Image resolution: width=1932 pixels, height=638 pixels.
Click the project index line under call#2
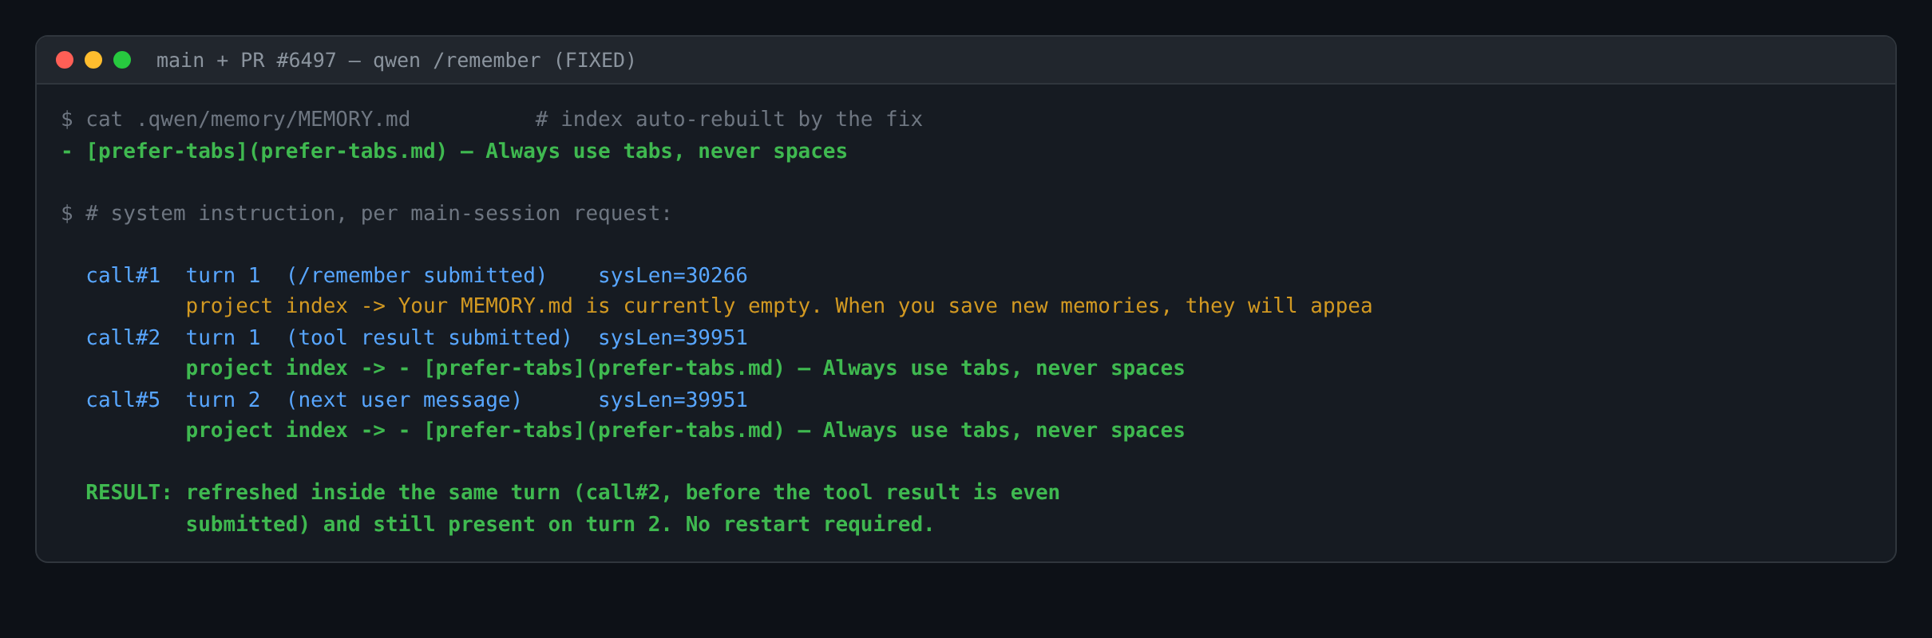(685, 368)
